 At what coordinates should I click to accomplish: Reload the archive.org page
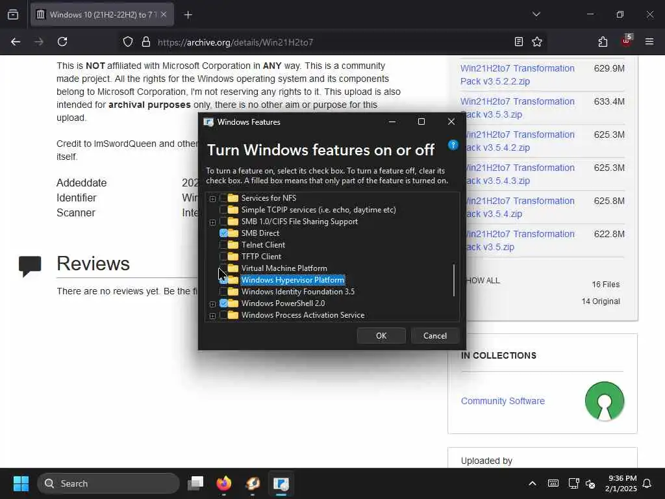coord(62,42)
